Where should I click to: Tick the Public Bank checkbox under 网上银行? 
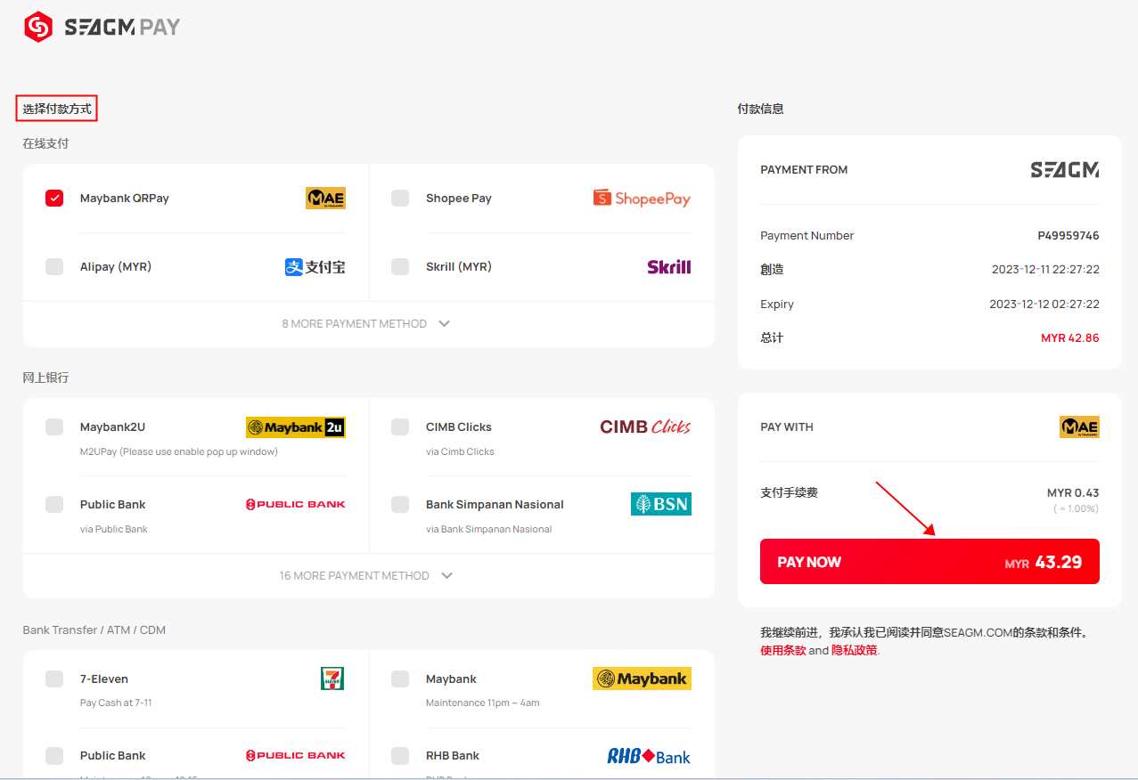point(54,504)
